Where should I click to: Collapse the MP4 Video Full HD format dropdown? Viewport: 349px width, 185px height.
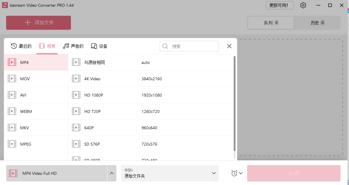pyautogui.click(x=111, y=173)
